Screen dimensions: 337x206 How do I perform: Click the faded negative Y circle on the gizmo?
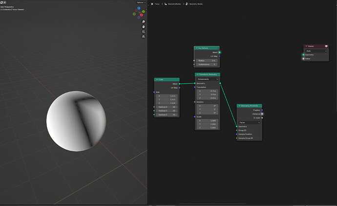point(134,14)
